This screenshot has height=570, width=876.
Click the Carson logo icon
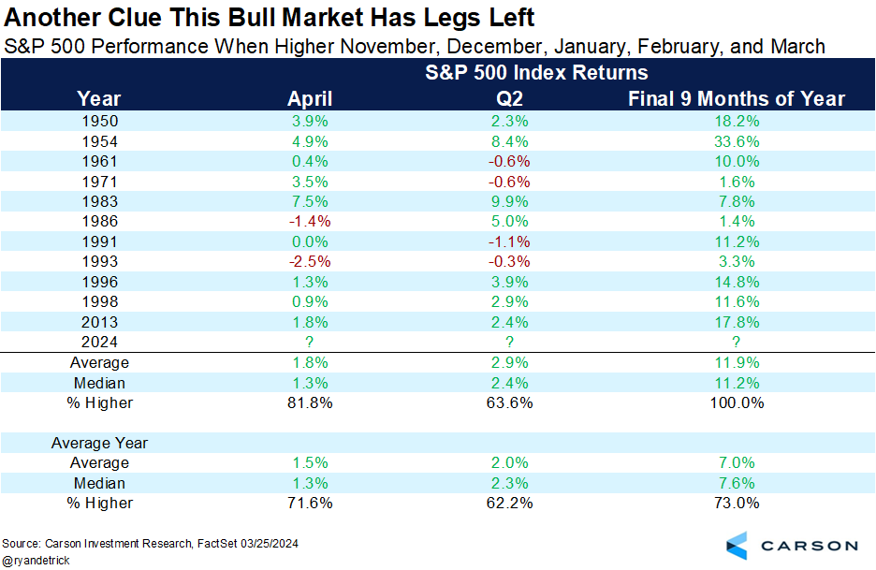click(x=738, y=546)
